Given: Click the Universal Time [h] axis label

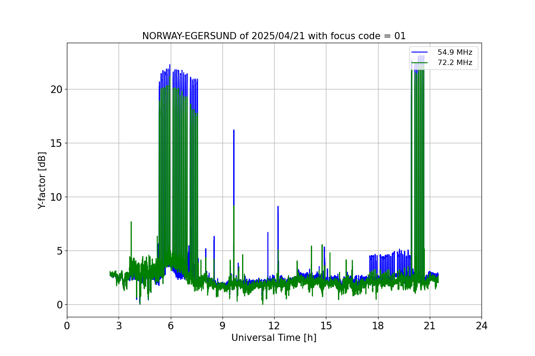Looking at the screenshot, I should (x=274, y=338).
